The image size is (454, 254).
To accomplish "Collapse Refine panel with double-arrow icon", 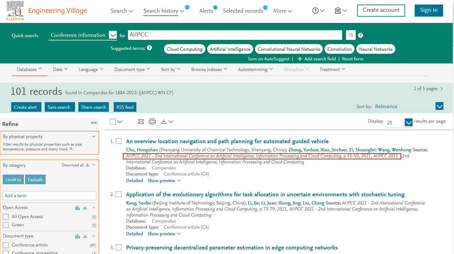I will 94,123.
